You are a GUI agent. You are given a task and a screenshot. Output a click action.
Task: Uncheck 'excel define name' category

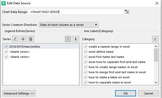(x=86, y=52)
